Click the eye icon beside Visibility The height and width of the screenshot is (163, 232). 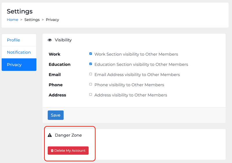tap(50, 40)
